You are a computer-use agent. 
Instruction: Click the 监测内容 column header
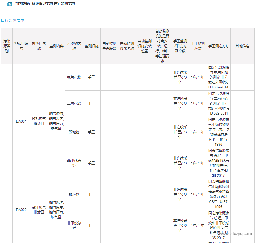tap(56, 46)
